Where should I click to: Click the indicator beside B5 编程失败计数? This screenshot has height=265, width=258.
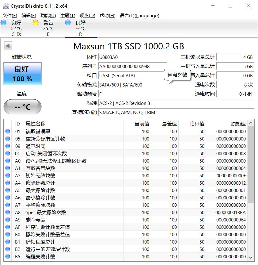pos(7,257)
